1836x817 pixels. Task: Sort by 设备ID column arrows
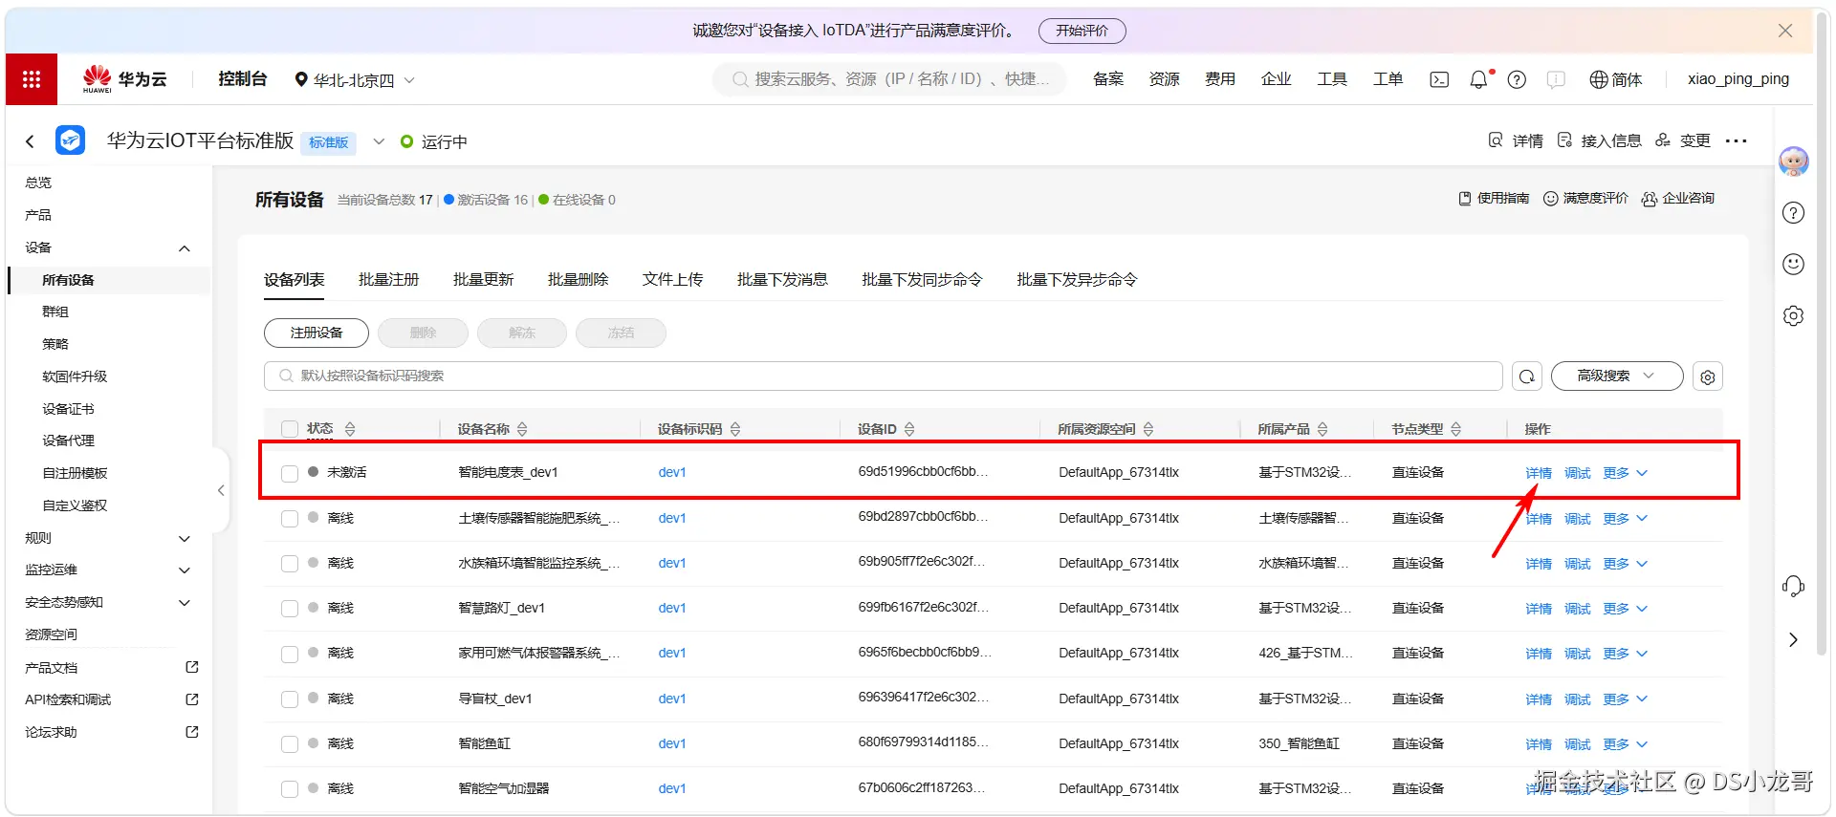coord(909,429)
